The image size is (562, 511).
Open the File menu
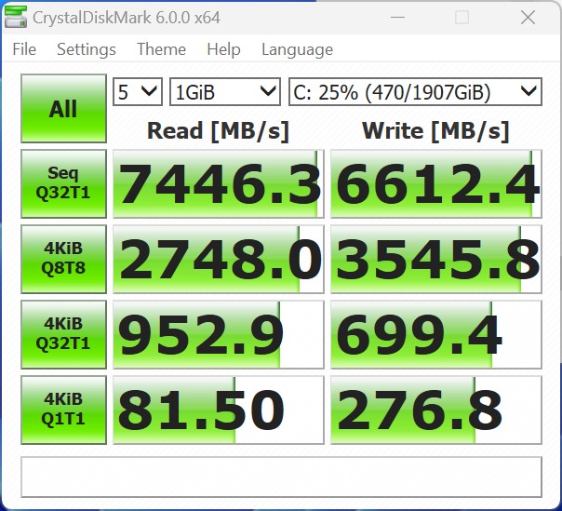[24, 49]
